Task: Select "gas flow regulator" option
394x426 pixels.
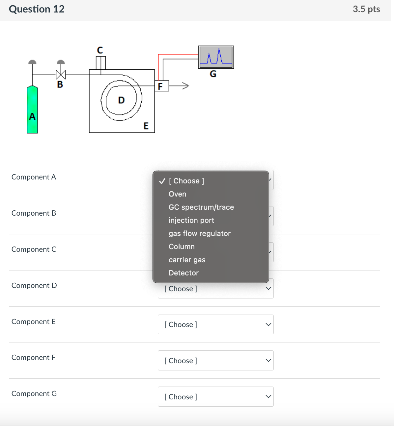Action: click(x=199, y=233)
